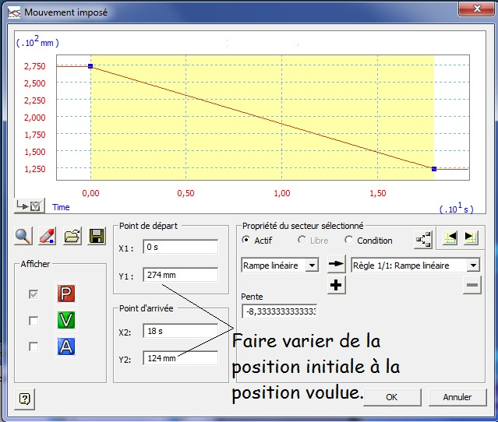Click the green V velocity icon
The width and height of the screenshot is (498, 422).
click(x=66, y=320)
